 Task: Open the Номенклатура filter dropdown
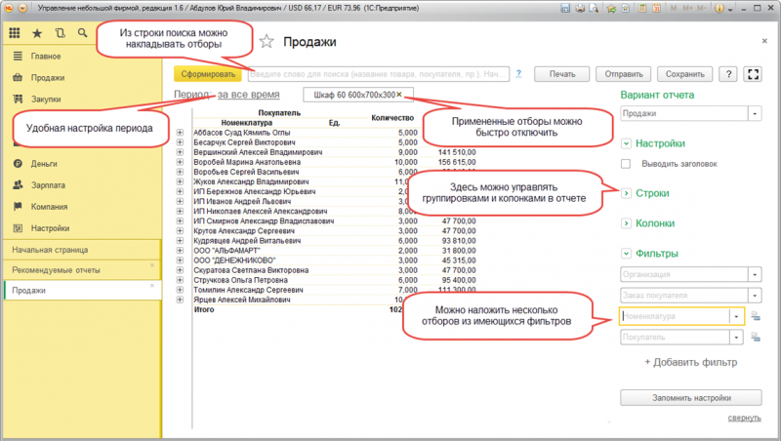(736, 316)
